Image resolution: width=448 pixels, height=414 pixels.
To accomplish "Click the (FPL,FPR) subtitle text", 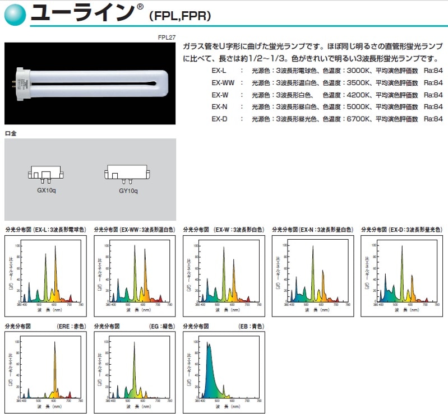I will point(180,16).
